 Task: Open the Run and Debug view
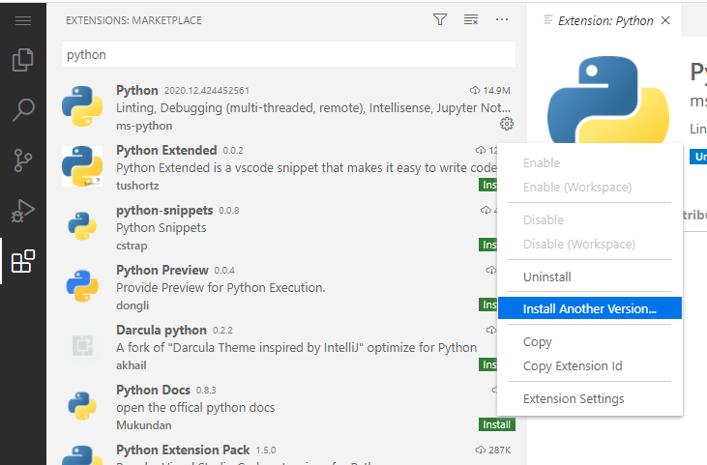click(23, 211)
